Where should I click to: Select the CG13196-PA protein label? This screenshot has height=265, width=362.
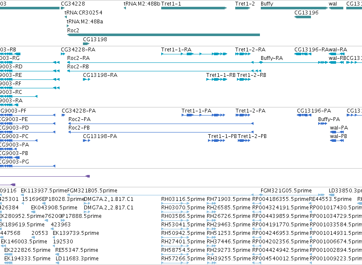[314, 111]
